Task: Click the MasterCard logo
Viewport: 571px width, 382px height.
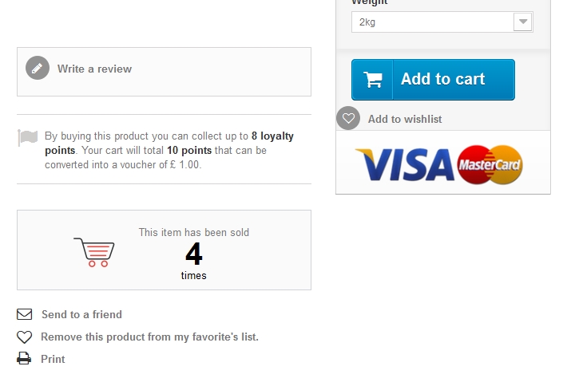Action: tap(490, 165)
